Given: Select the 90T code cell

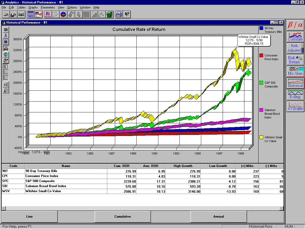Looking at the screenshot, I should pyautogui.click(x=13, y=171).
